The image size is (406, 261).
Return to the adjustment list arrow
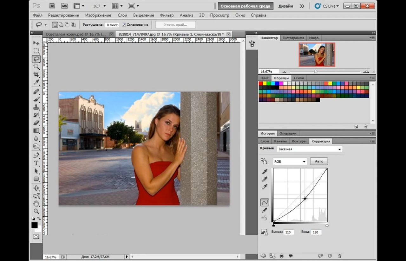coord(263,256)
